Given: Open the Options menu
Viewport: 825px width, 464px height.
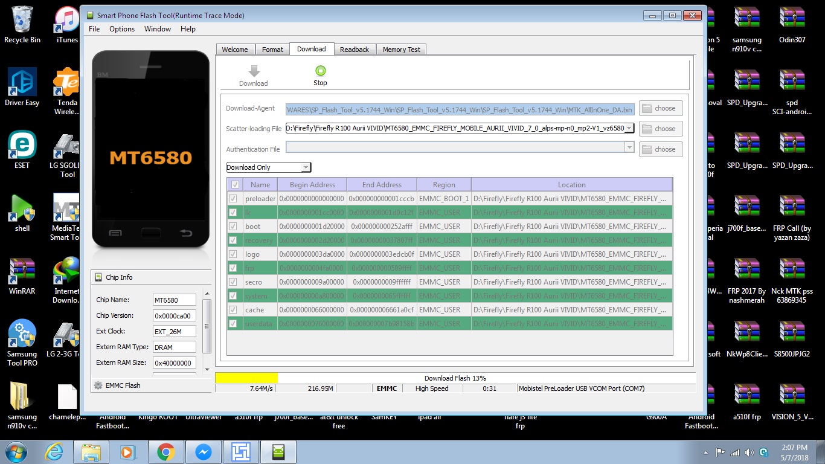Looking at the screenshot, I should [x=122, y=29].
